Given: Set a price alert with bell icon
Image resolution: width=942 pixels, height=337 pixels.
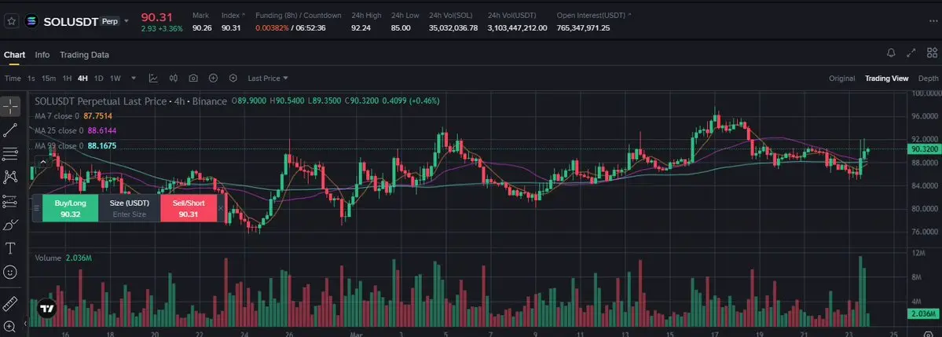Looking at the screenshot, I should click(892, 53).
